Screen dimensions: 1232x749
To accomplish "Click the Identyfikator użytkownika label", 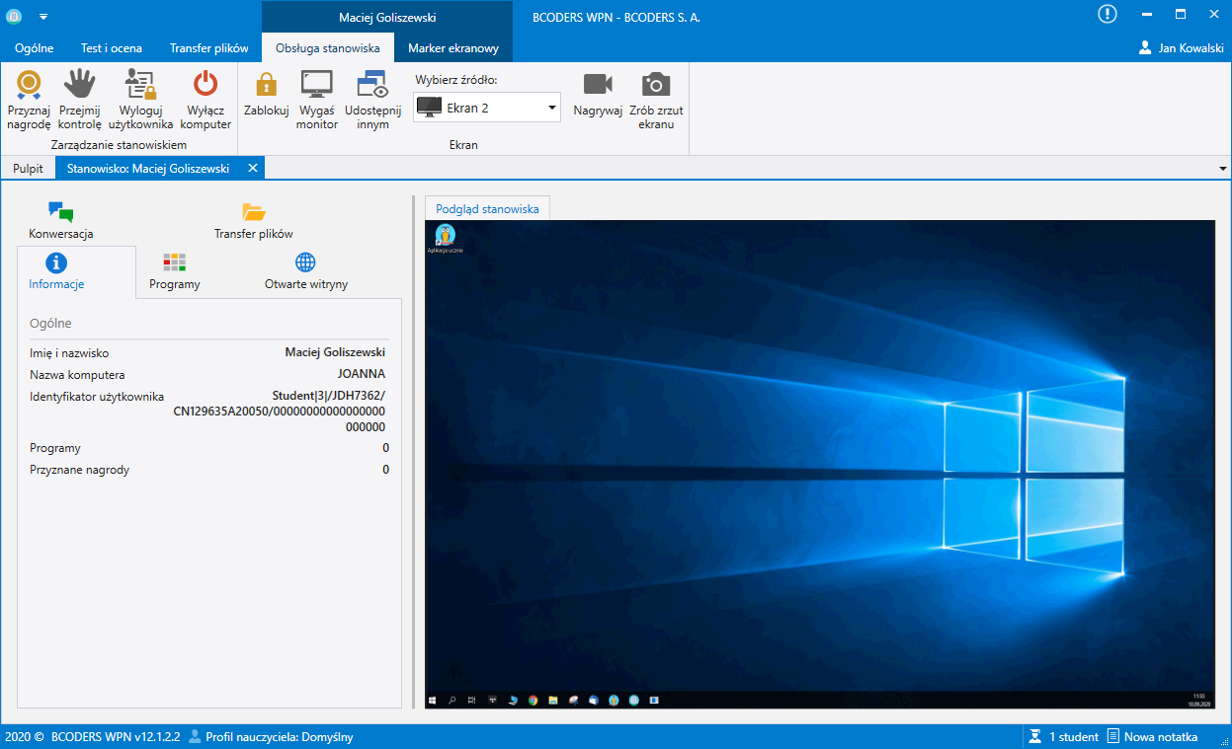I will coord(97,397).
